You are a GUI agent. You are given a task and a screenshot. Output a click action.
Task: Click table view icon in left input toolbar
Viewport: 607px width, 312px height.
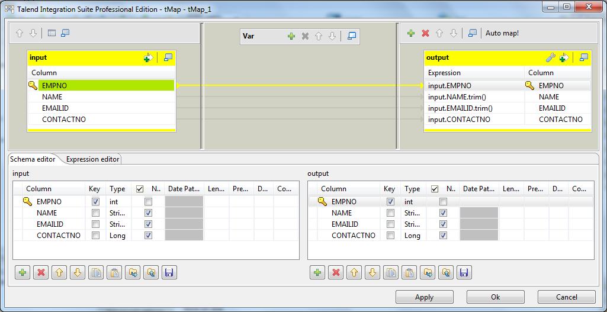(x=52, y=33)
